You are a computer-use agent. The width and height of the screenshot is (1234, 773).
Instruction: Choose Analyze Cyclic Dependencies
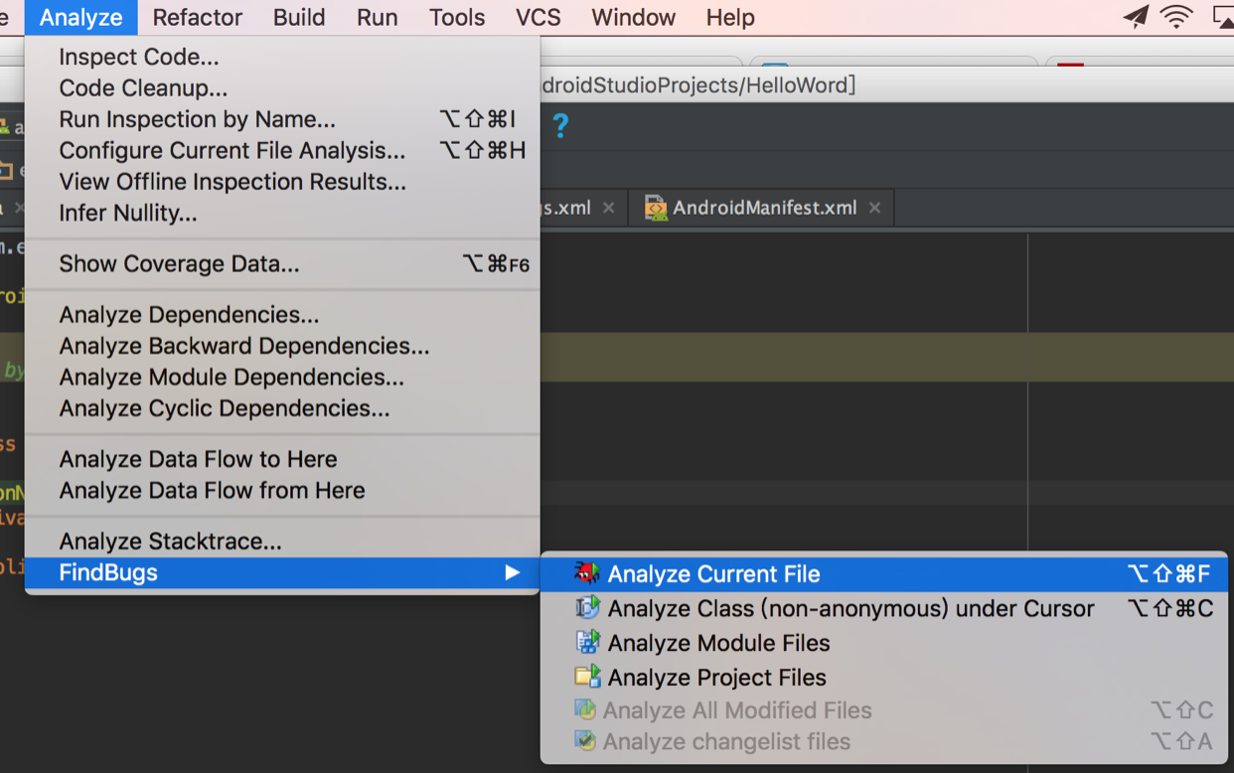tap(224, 408)
